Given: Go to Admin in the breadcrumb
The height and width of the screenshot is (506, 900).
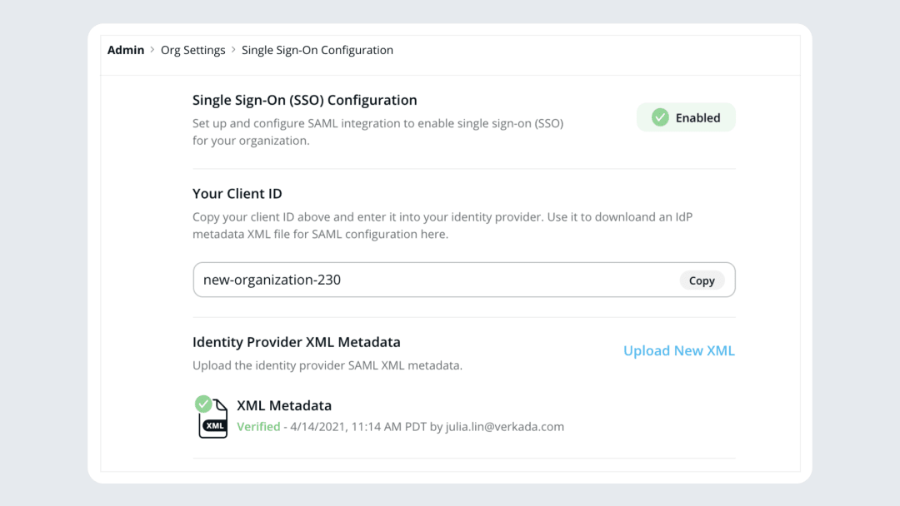Looking at the screenshot, I should point(126,50).
